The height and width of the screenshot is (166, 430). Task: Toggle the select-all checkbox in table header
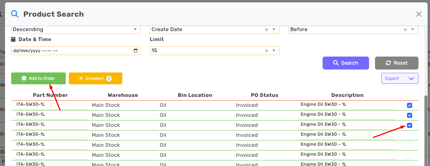(409, 96)
